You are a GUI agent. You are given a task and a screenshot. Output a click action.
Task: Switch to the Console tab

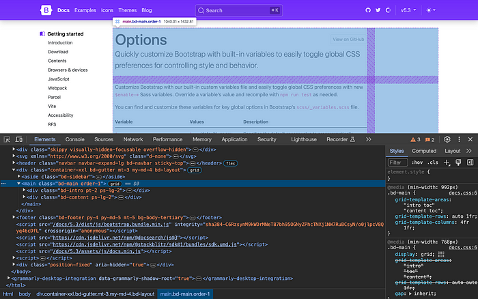tap(74, 139)
